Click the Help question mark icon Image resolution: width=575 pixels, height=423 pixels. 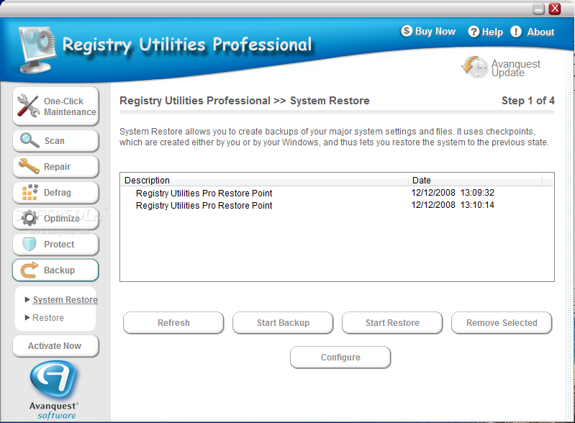474,32
